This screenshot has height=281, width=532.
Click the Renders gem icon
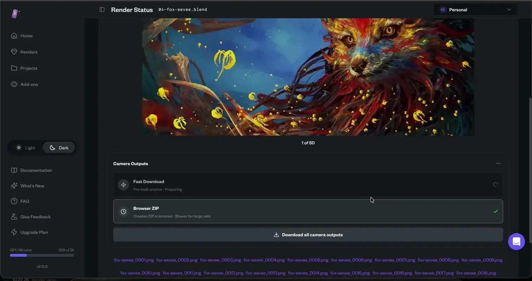click(14, 52)
